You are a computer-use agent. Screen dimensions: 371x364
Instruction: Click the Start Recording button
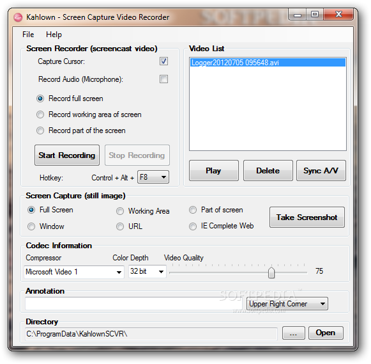[67, 155]
